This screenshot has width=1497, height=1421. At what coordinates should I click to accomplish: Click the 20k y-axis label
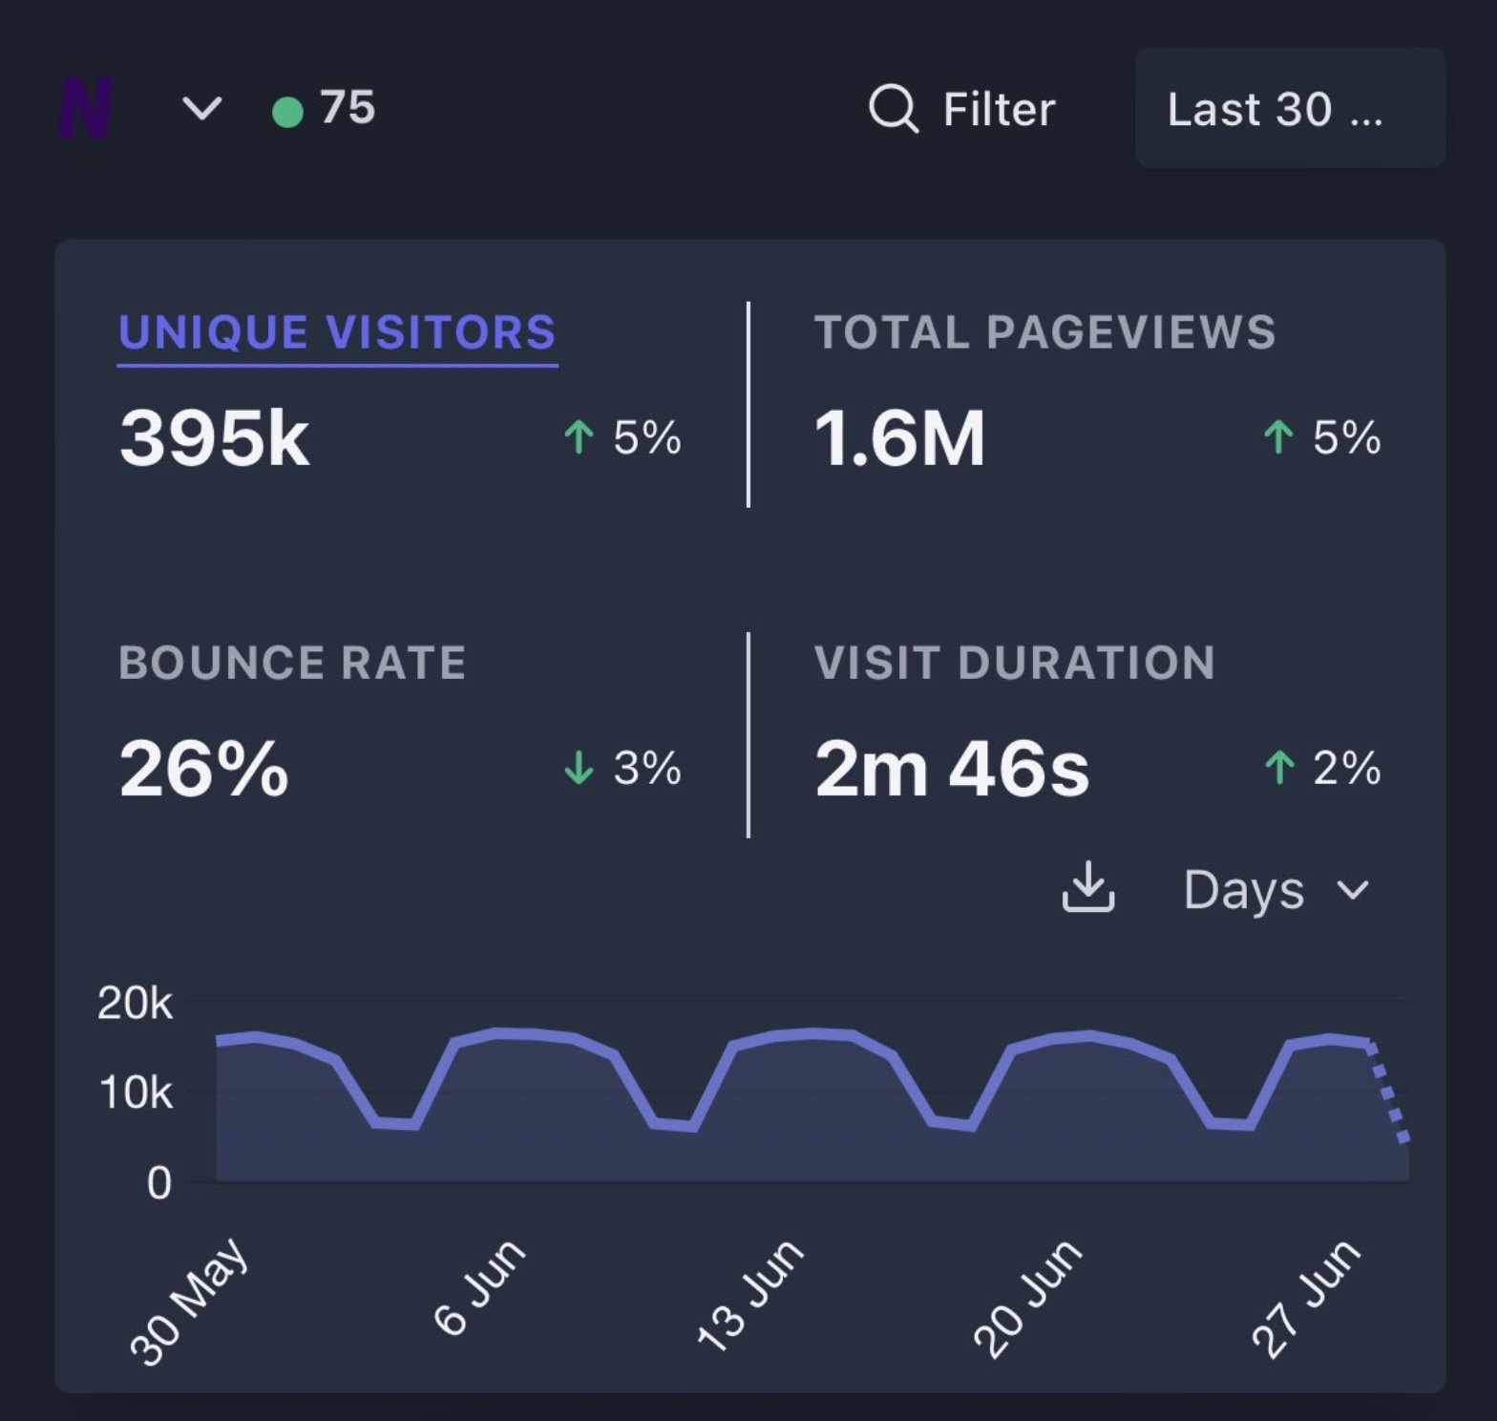[x=135, y=1004]
